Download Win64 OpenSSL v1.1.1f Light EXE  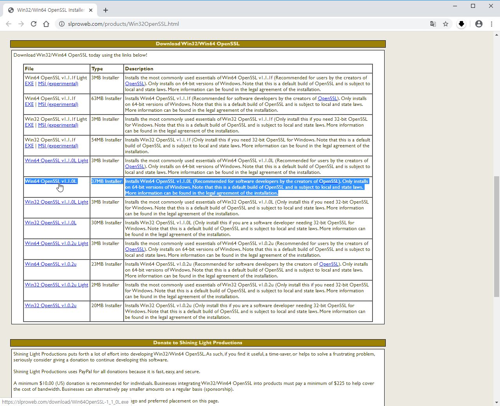click(x=29, y=84)
